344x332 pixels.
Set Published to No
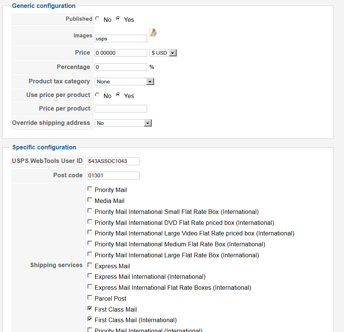[97, 18]
